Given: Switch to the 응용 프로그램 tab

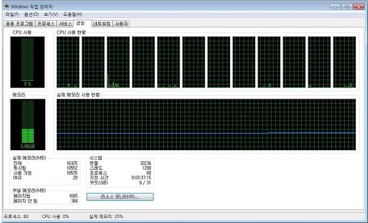Looking at the screenshot, I should tap(20, 24).
